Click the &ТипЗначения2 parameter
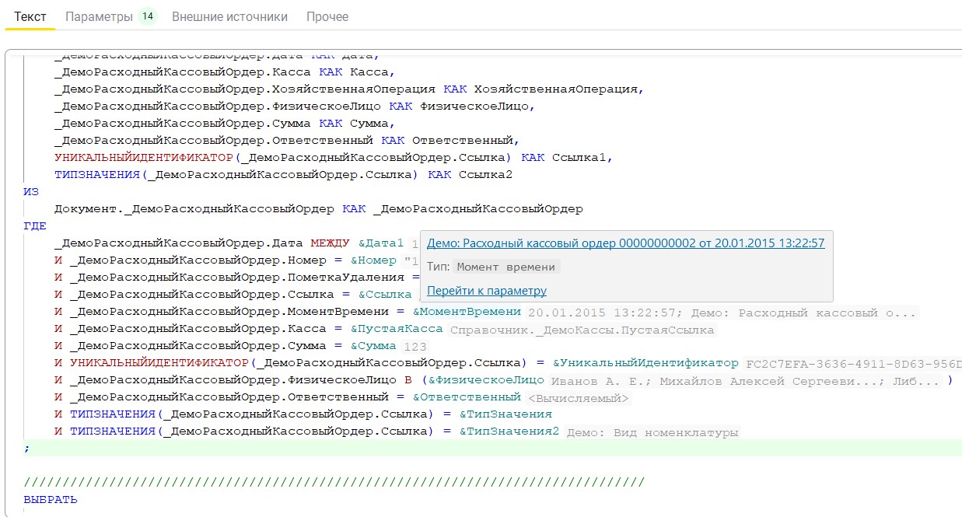The width and height of the screenshot is (962, 517). 509,431
